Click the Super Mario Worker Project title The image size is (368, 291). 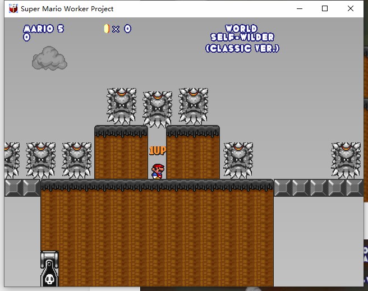point(67,9)
